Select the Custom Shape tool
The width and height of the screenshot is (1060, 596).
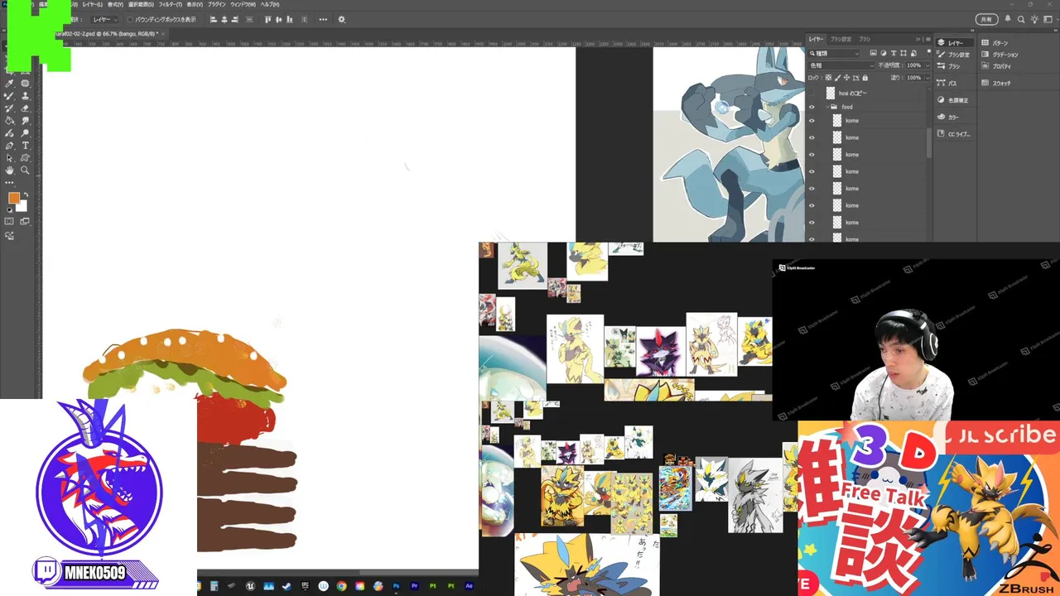[25, 158]
